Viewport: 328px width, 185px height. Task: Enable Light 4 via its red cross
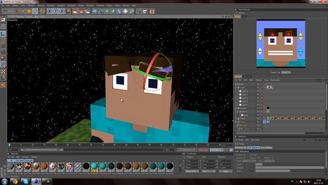point(261,95)
